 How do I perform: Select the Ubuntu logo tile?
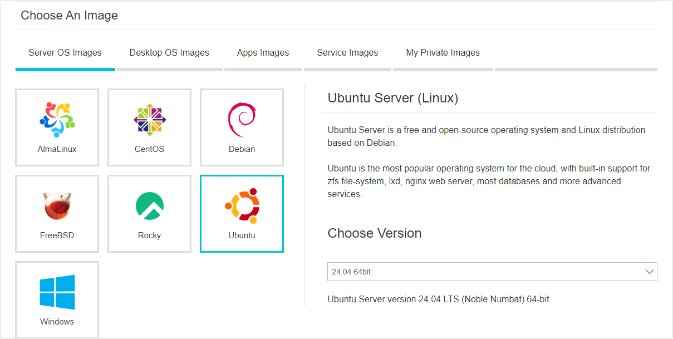click(x=242, y=214)
